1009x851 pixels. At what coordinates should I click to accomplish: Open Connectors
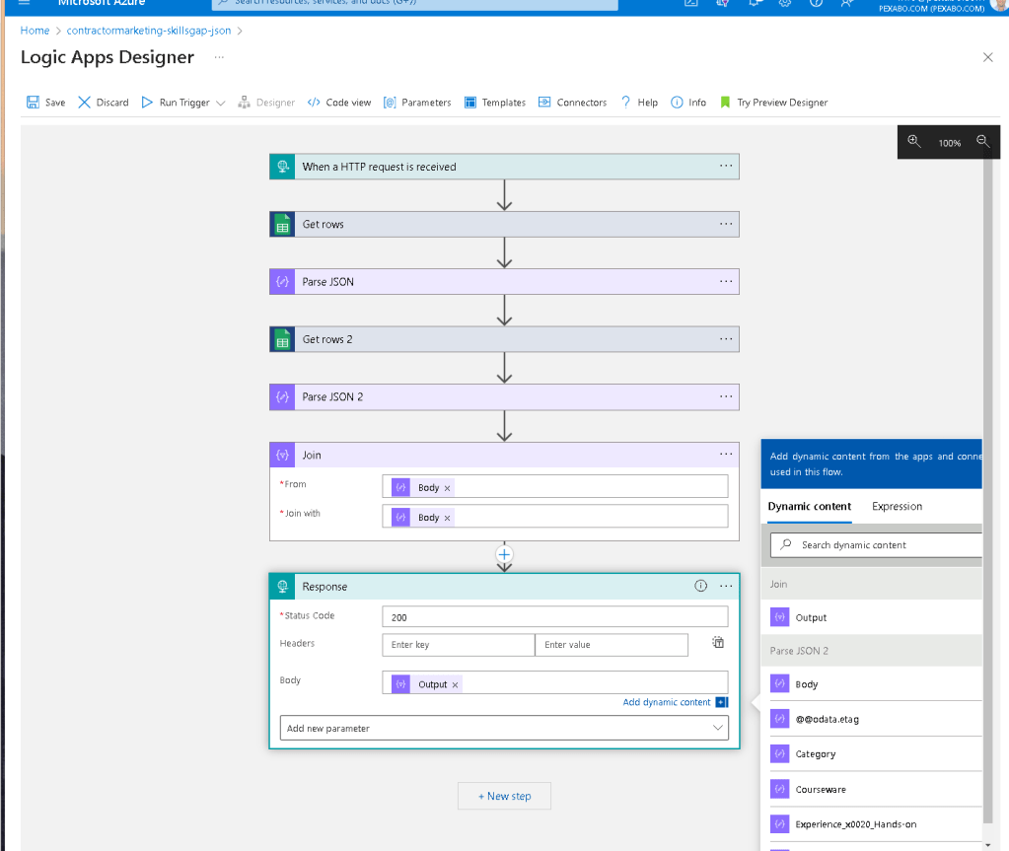pyautogui.click(x=572, y=103)
